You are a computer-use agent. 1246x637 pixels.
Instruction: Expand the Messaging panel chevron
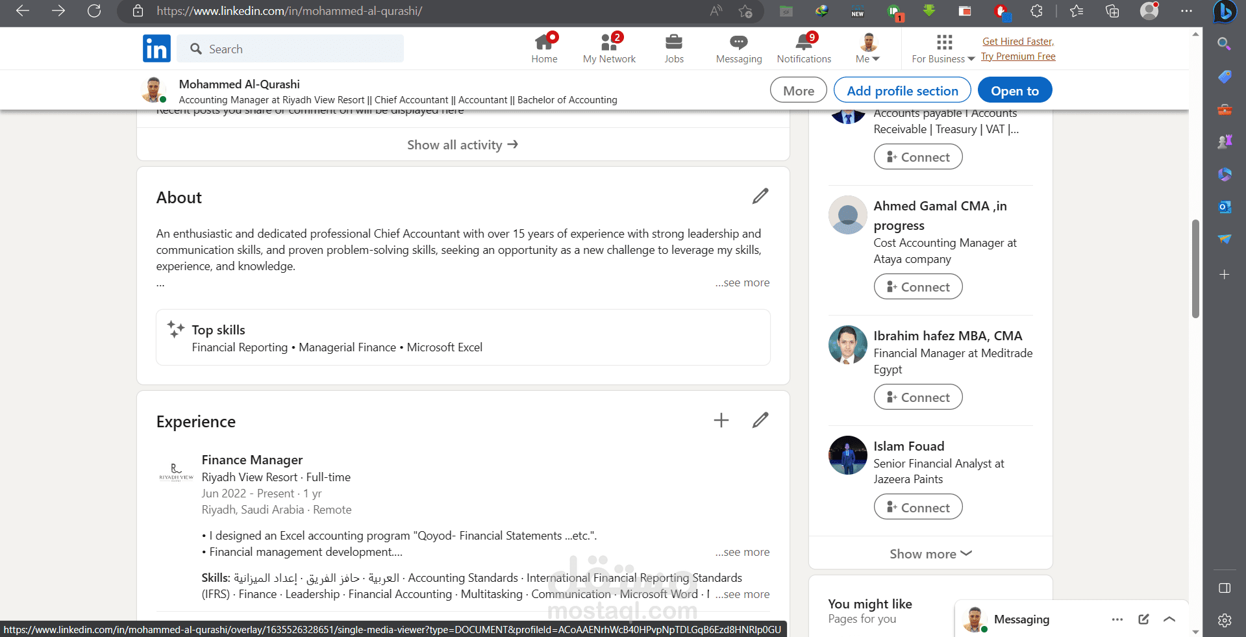tap(1169, 619)
